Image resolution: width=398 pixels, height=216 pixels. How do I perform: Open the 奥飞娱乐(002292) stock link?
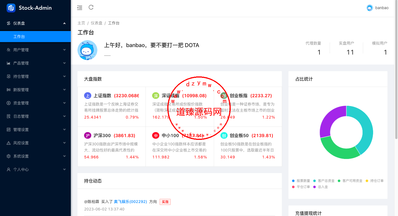(131, 202)
